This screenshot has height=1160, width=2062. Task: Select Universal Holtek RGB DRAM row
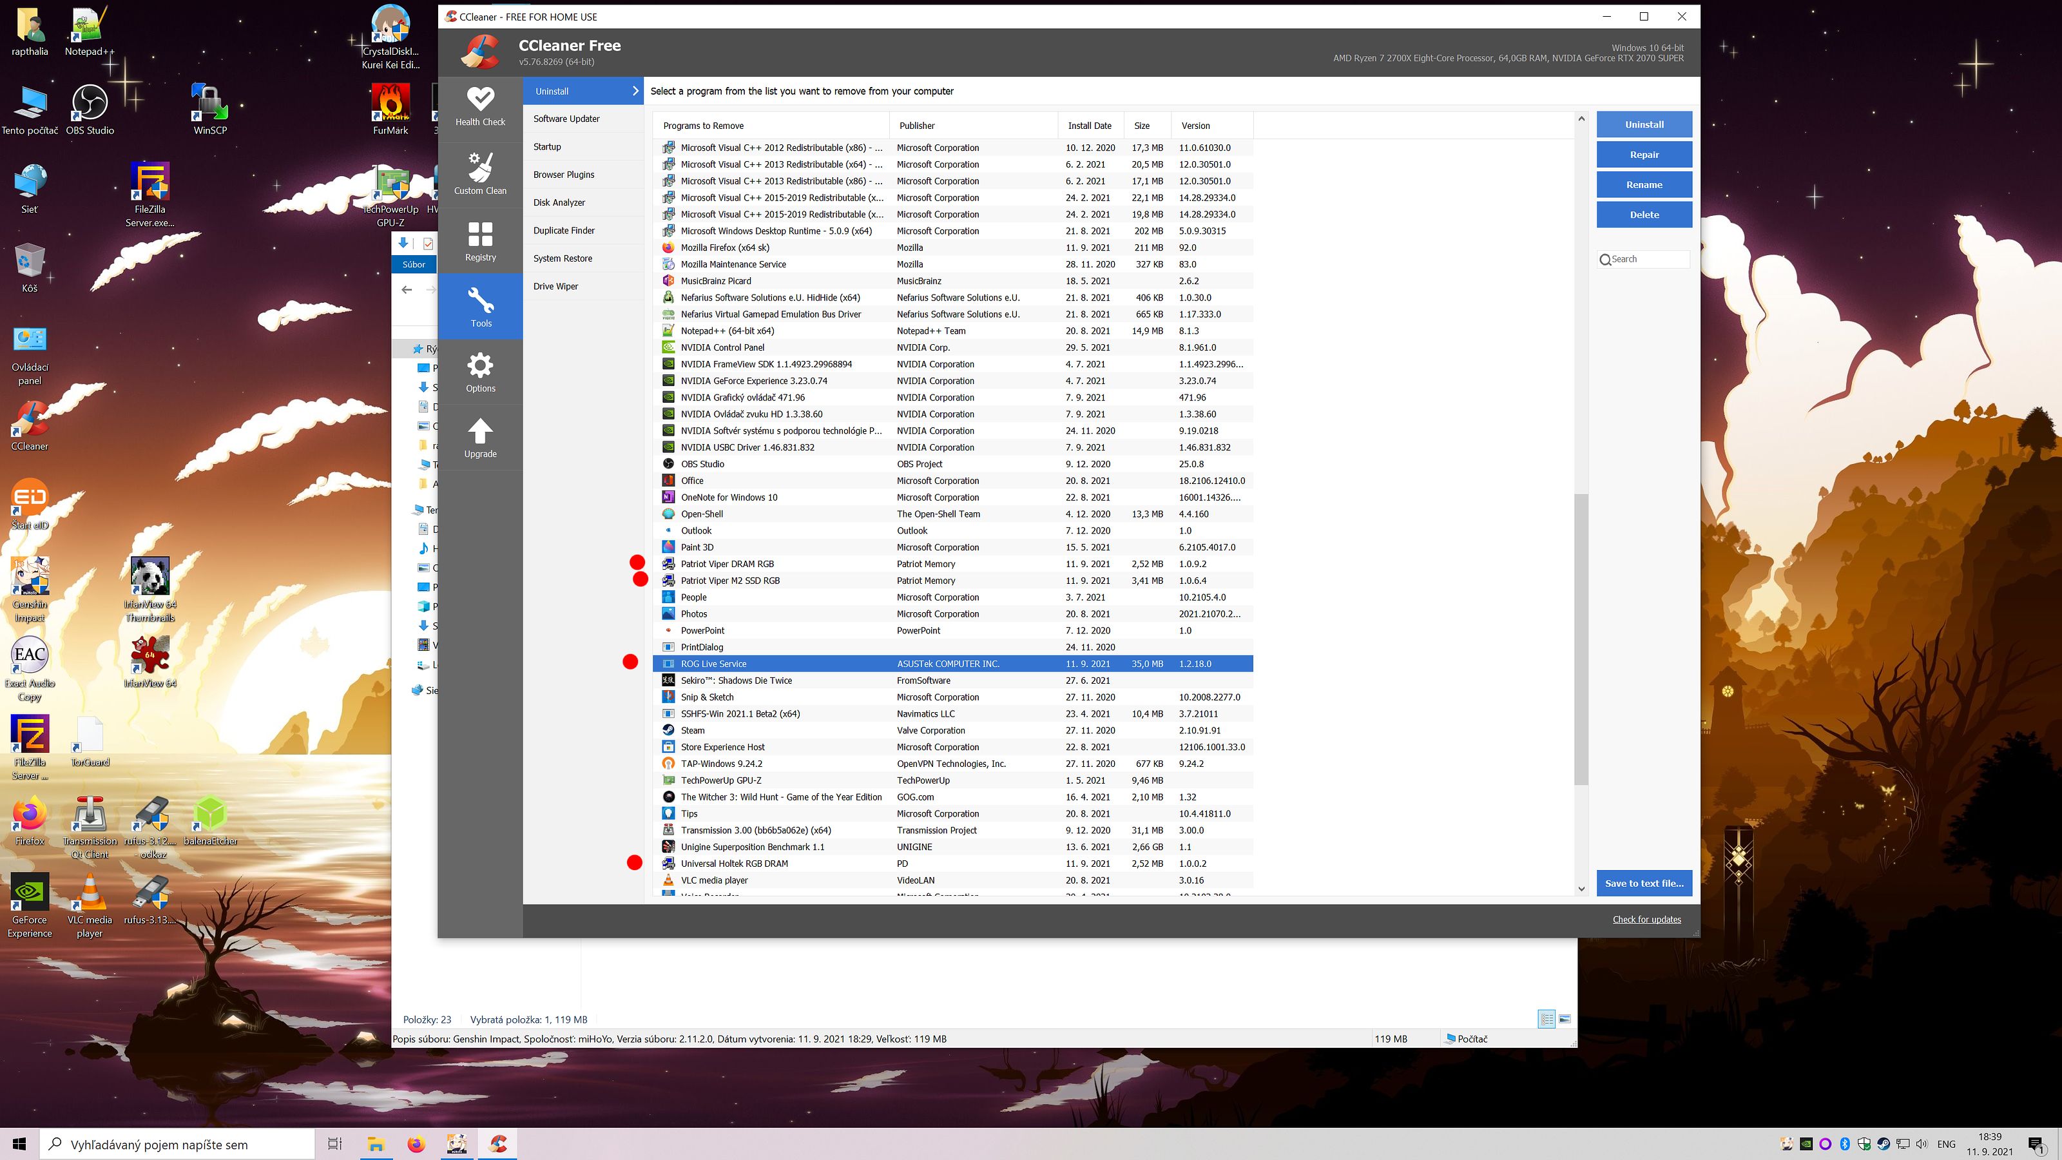(954, 864)
